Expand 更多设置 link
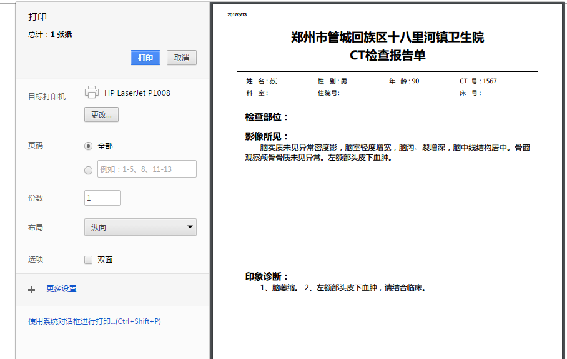Viewport: 567px width, 359px height. pyautogui.click(x=61, y=289)
